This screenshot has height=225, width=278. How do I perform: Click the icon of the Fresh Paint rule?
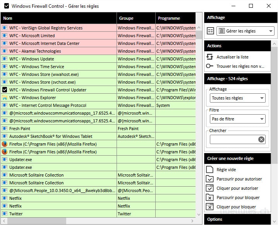coord(5,128)
